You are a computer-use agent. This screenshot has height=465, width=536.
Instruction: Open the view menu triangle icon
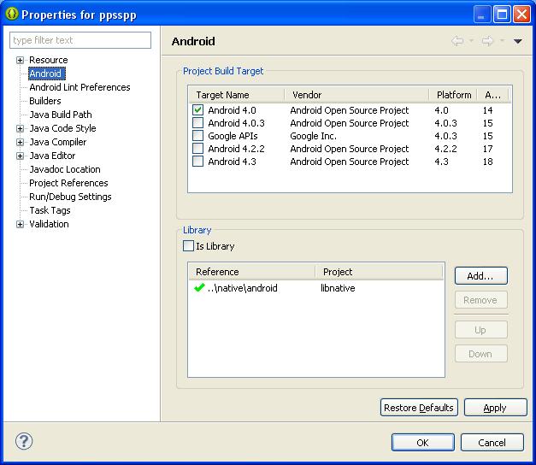(517, 41)
